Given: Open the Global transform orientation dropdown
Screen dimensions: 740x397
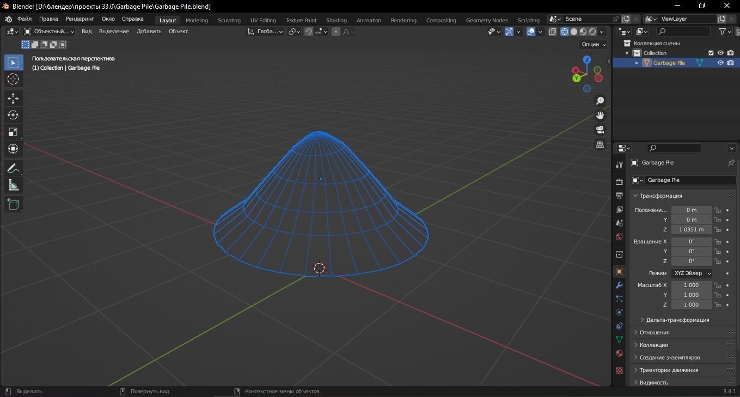Looking at the screenshot, I should [x=265, y=32].
